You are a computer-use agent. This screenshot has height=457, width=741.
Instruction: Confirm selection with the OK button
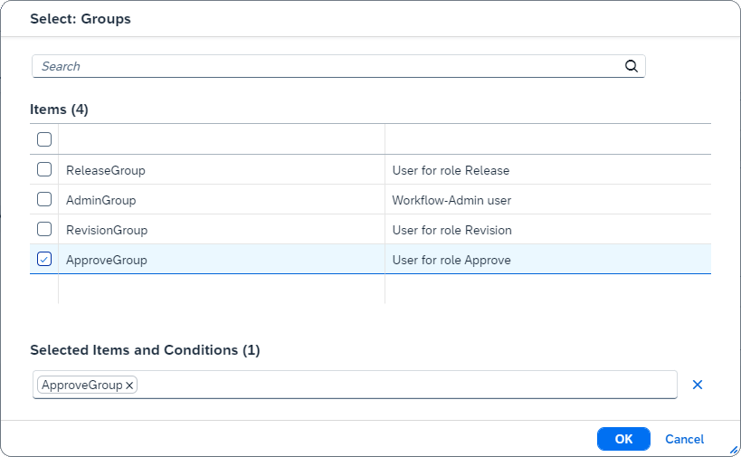point(623,439)
